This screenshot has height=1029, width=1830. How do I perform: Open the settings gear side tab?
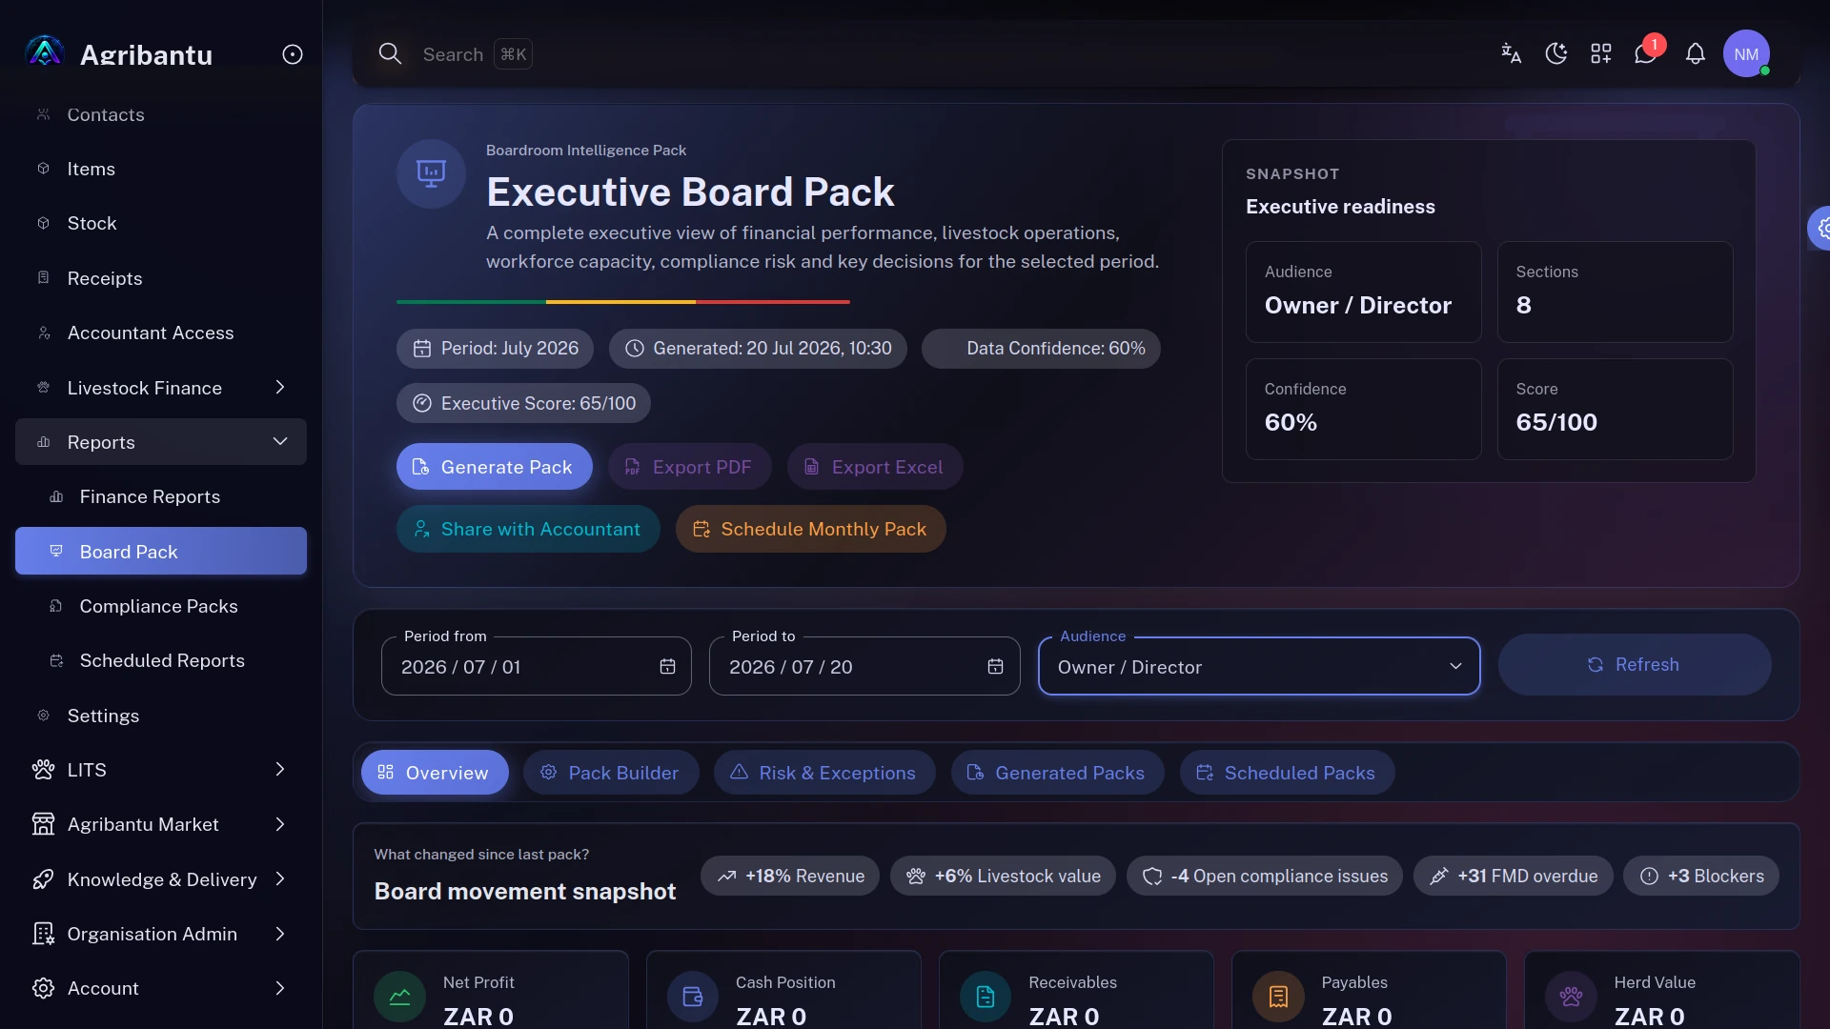tap(1820, 228)
